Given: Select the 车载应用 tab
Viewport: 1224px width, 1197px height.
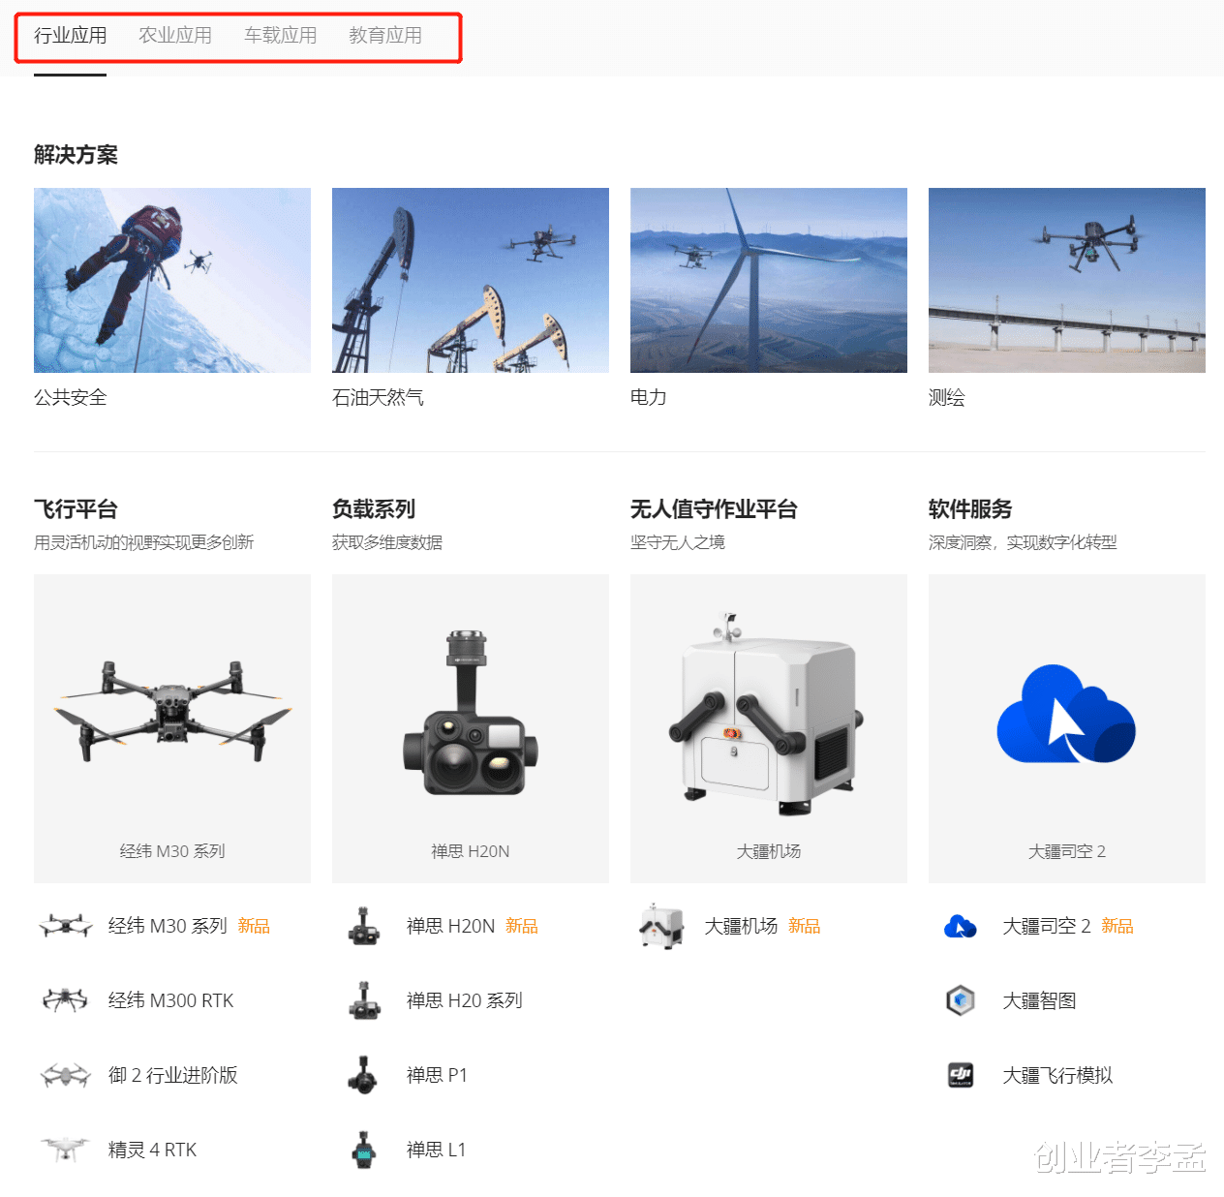Looking at the screenshot, I should tap(281, 36).
